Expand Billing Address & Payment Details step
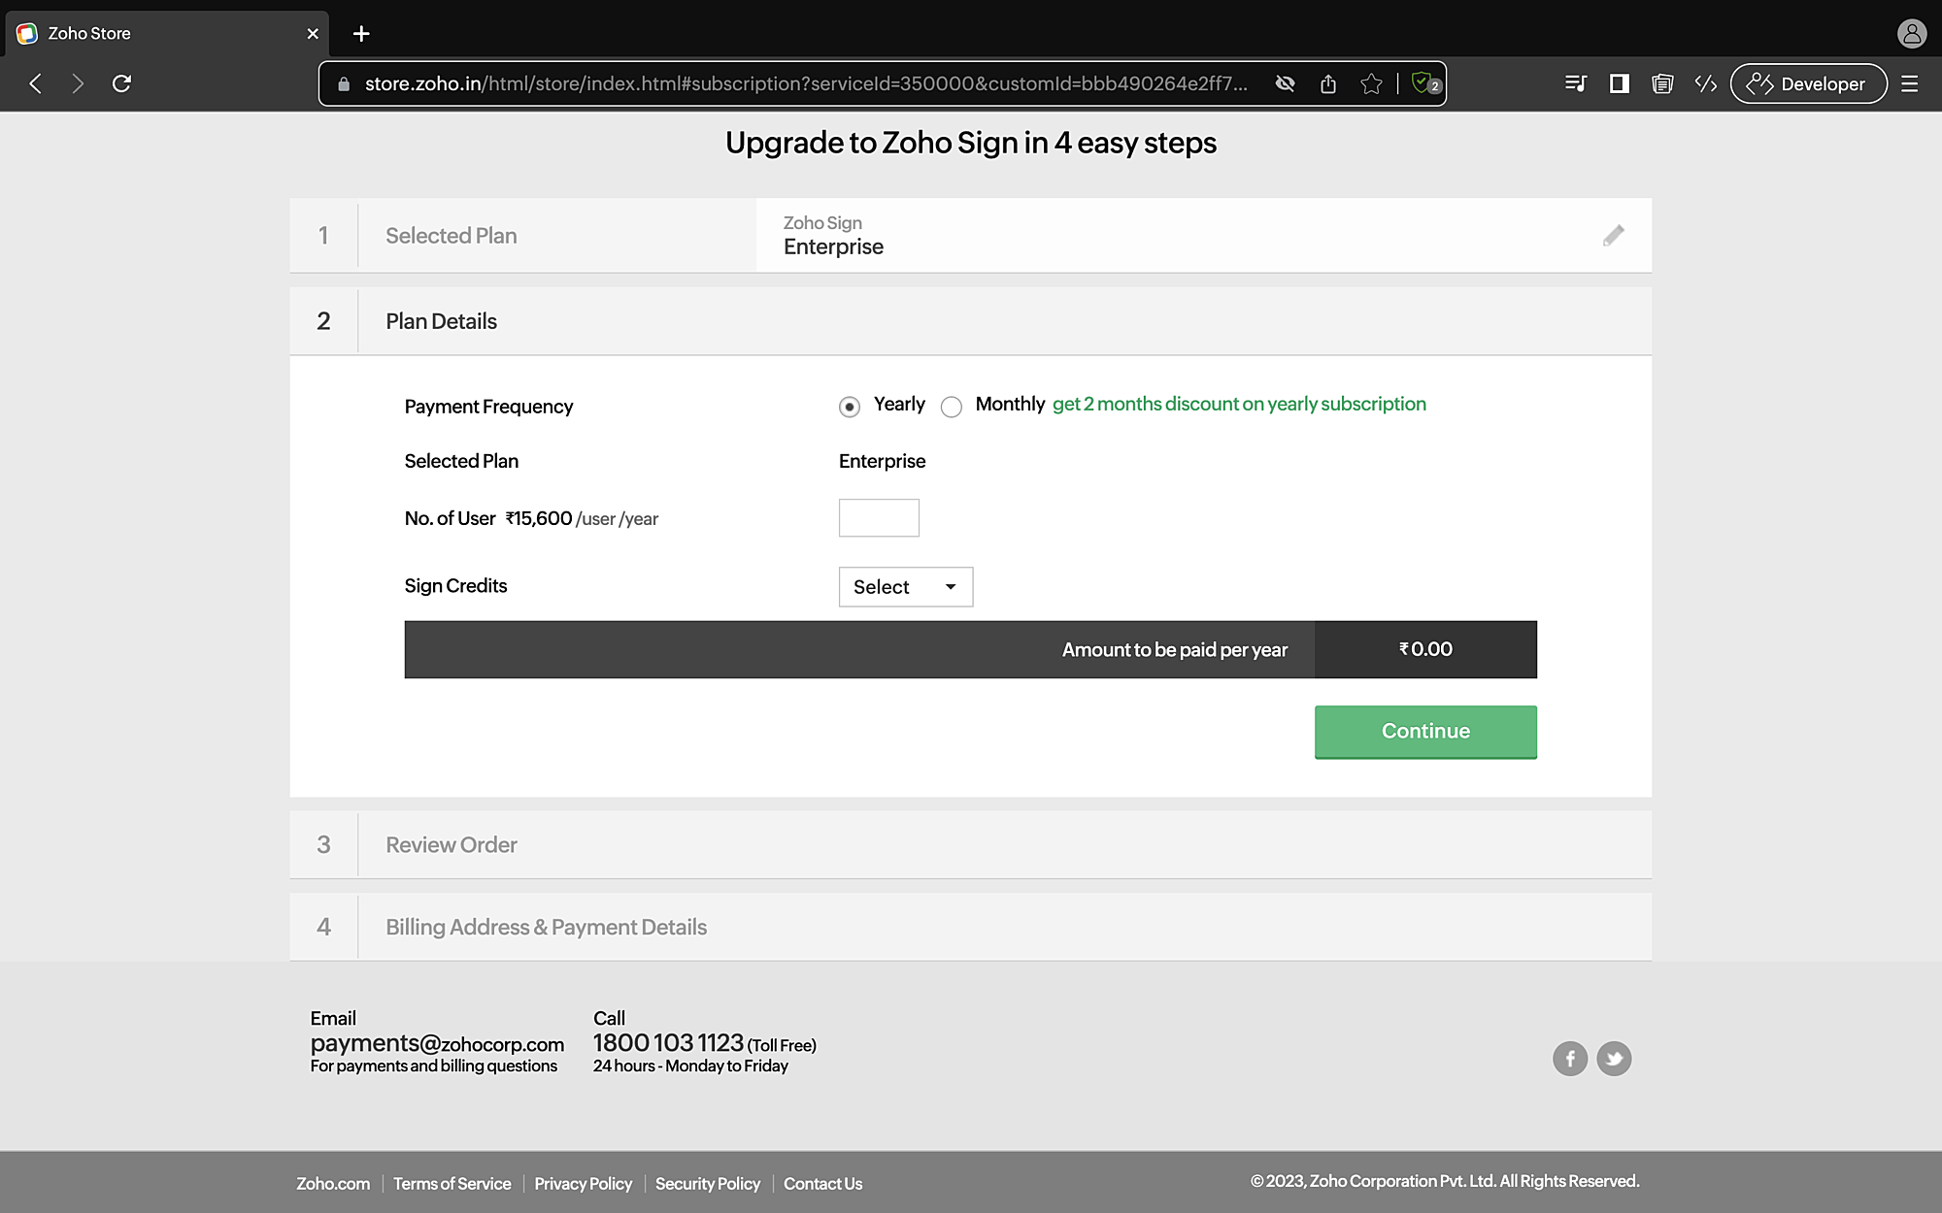The height and width of the screenshot is (1213, 1942). (x=971, y=928)
